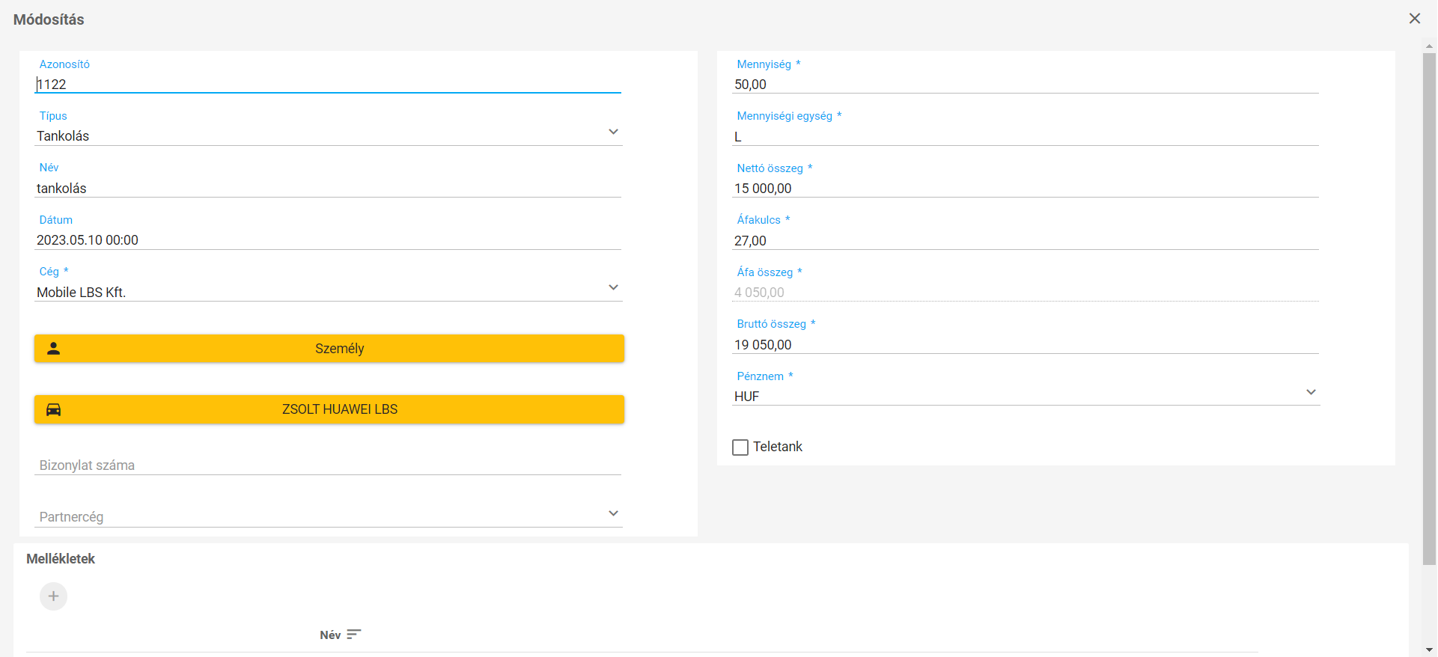
Task: Open the Partnercég dropdown
Action: point(613,514)
